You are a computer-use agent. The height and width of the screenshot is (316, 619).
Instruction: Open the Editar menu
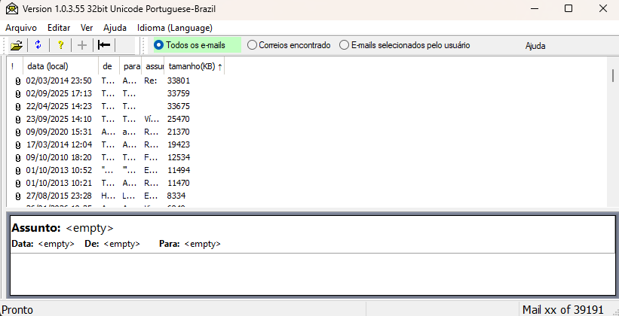[x=59, y=27]
